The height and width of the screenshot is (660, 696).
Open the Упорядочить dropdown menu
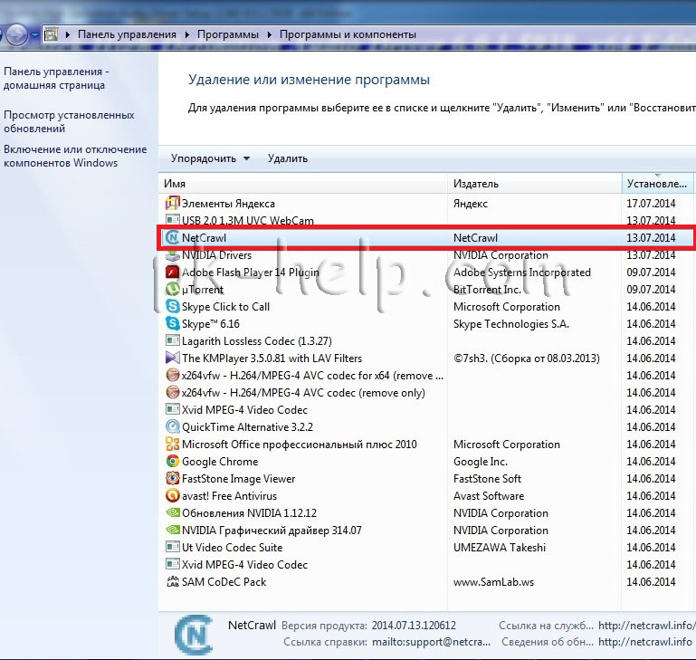click(210, 158)
